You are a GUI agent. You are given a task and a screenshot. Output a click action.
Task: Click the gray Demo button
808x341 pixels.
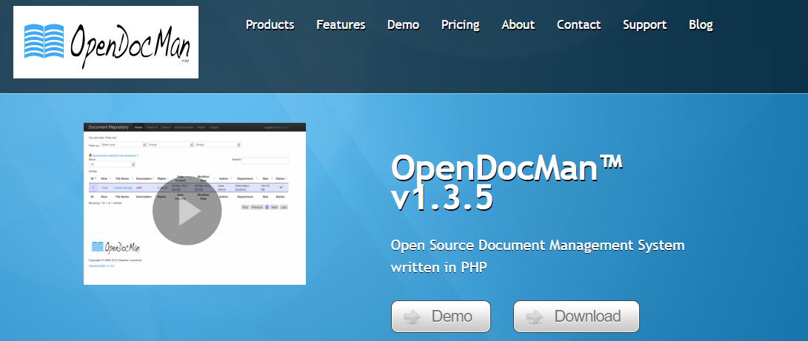click(441, 317)
